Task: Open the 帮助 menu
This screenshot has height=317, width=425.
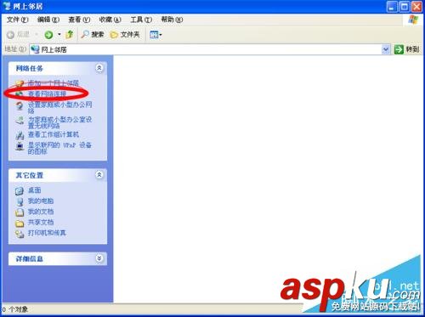Action: (x=172, y=20)
